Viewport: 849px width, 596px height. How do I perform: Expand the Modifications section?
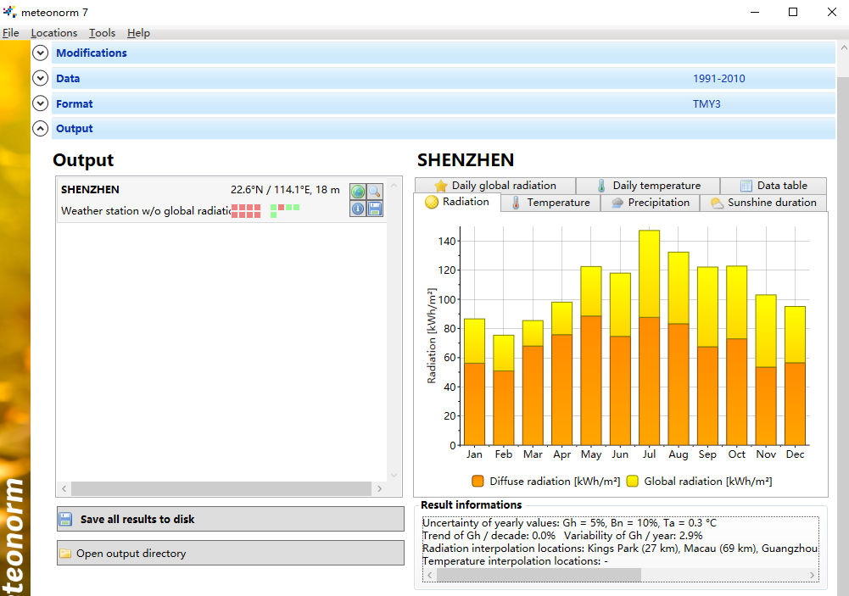click(40, 53)
